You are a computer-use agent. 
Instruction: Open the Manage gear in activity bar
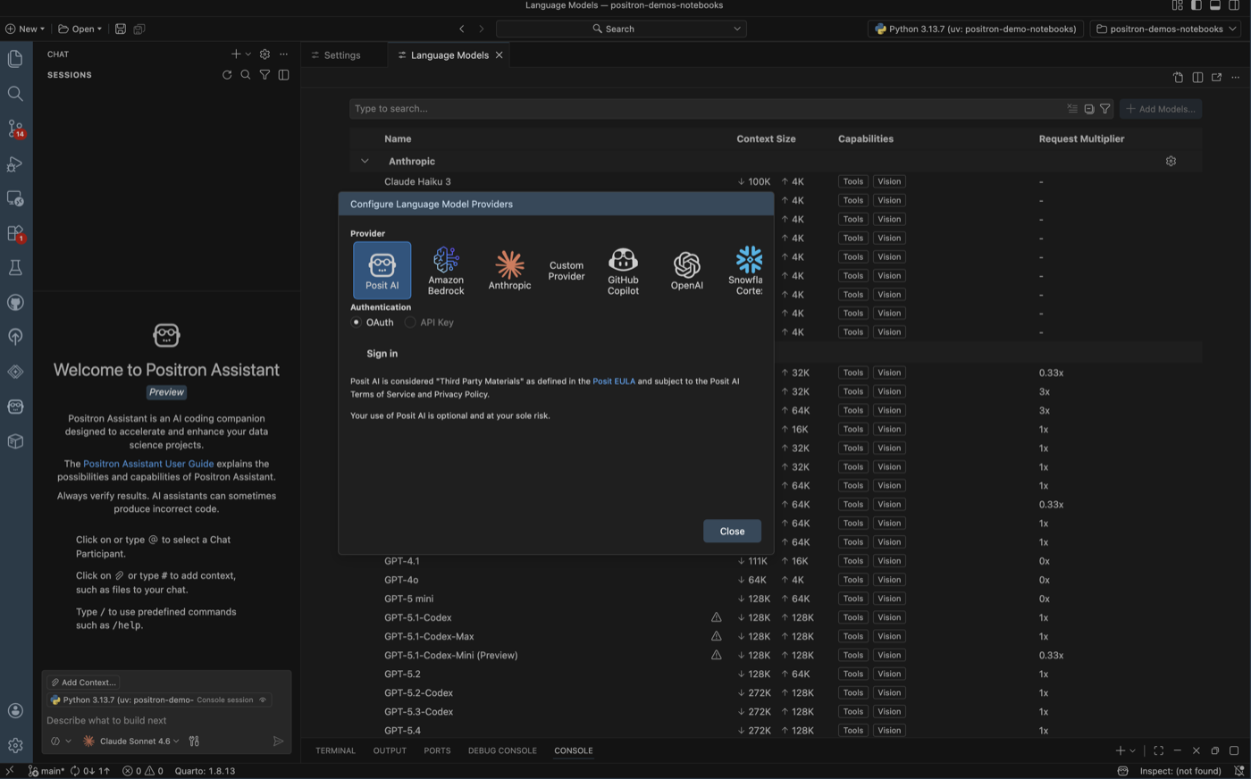click(15, 745)
